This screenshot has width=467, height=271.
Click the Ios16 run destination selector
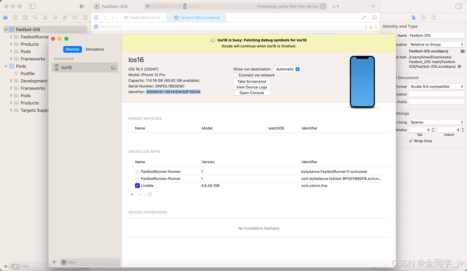(191, 6)
